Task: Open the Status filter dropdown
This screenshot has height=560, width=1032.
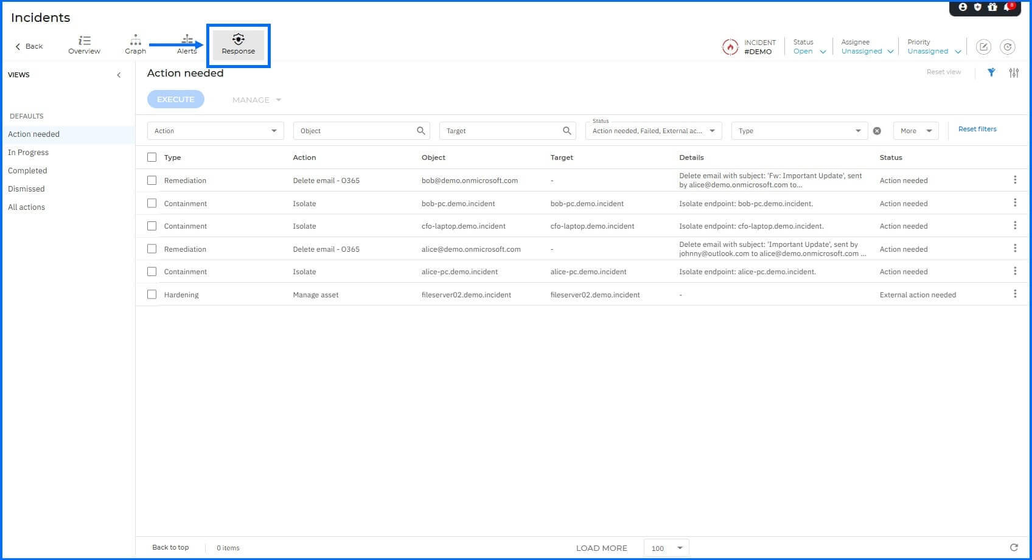Action: coord(654,131)
